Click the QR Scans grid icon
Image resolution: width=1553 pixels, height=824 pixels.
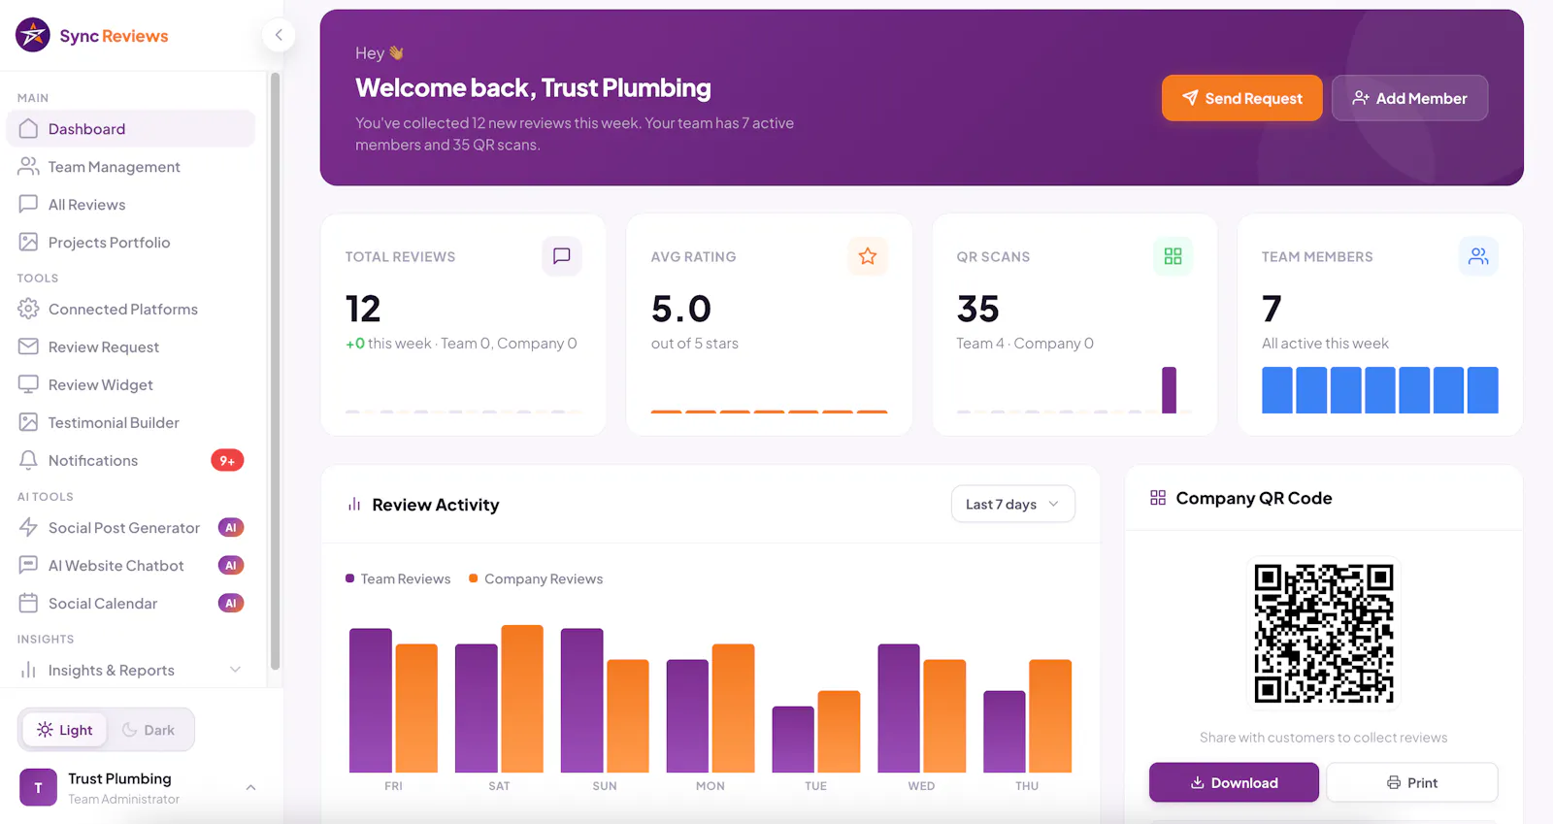(1173, 256)
